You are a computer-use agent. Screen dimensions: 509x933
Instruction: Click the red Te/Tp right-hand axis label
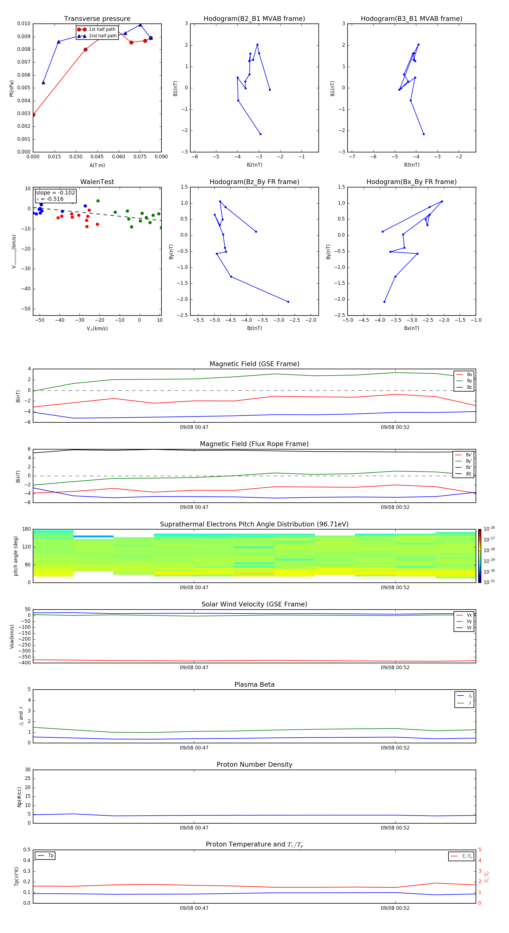(x=487, y=876)
